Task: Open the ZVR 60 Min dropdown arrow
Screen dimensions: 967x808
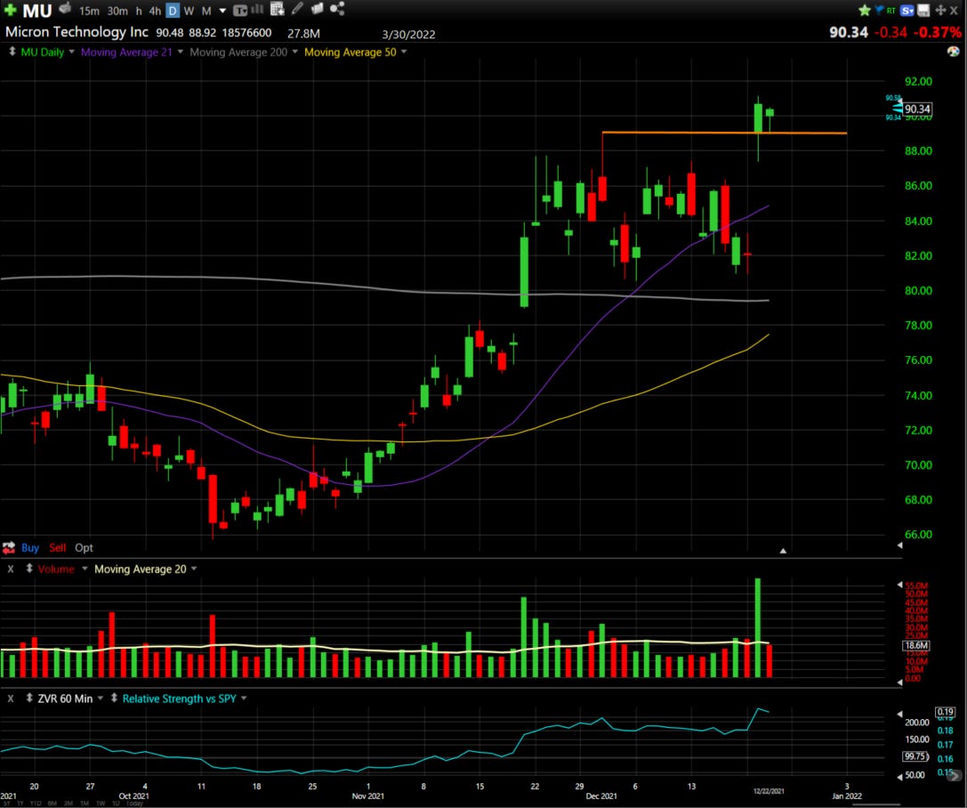Action: [x=100, y=699]
